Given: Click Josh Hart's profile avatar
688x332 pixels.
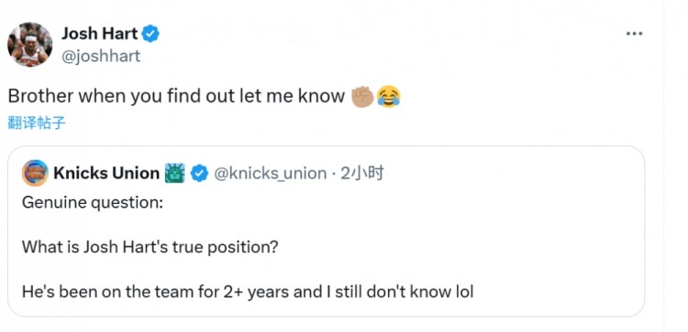Looking at the screenshot, I should click(x=30, y=44).
